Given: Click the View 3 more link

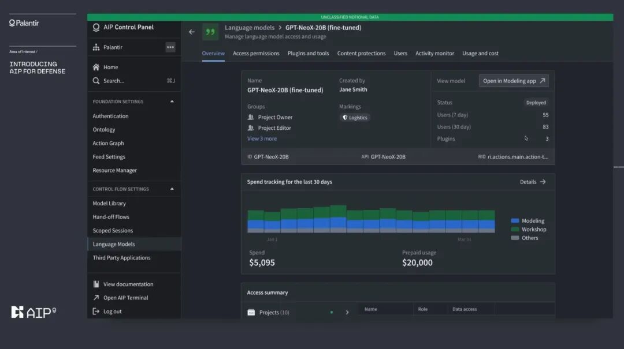Looking at the screenshot, I should [x=262, y=138].
